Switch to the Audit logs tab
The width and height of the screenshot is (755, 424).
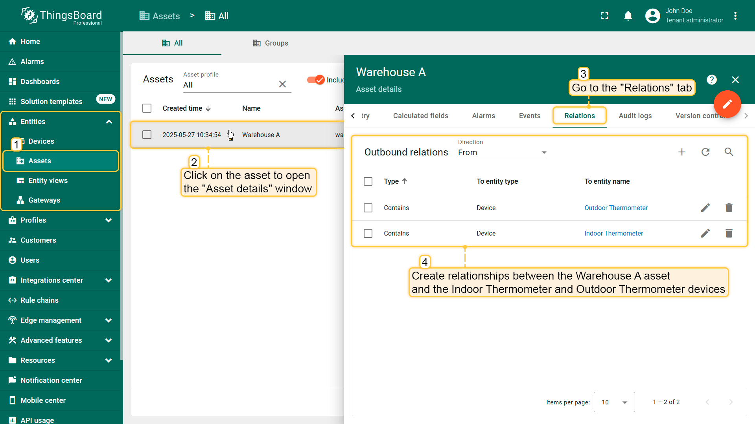[635, 116]
